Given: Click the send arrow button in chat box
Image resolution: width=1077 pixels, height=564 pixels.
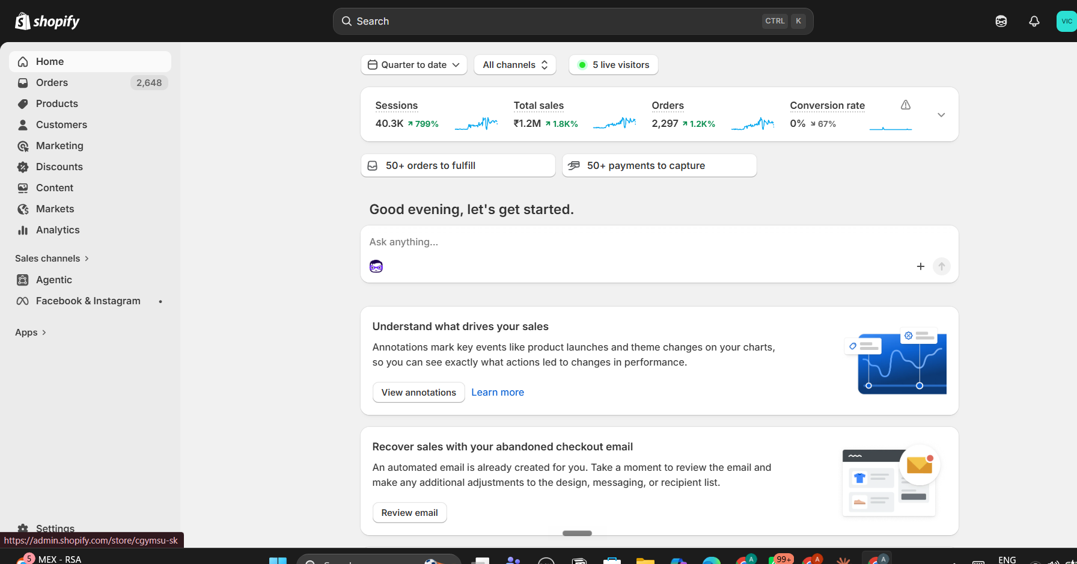Looking at the screenshot, I should (942, 266).
